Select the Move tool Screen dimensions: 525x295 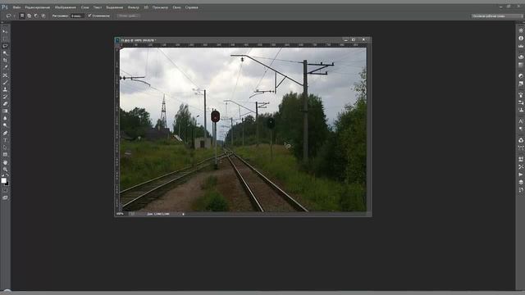click(5, 31)
